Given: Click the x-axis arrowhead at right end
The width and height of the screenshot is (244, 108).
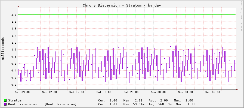Looking at the screenshot, I should tap(237, 89).
